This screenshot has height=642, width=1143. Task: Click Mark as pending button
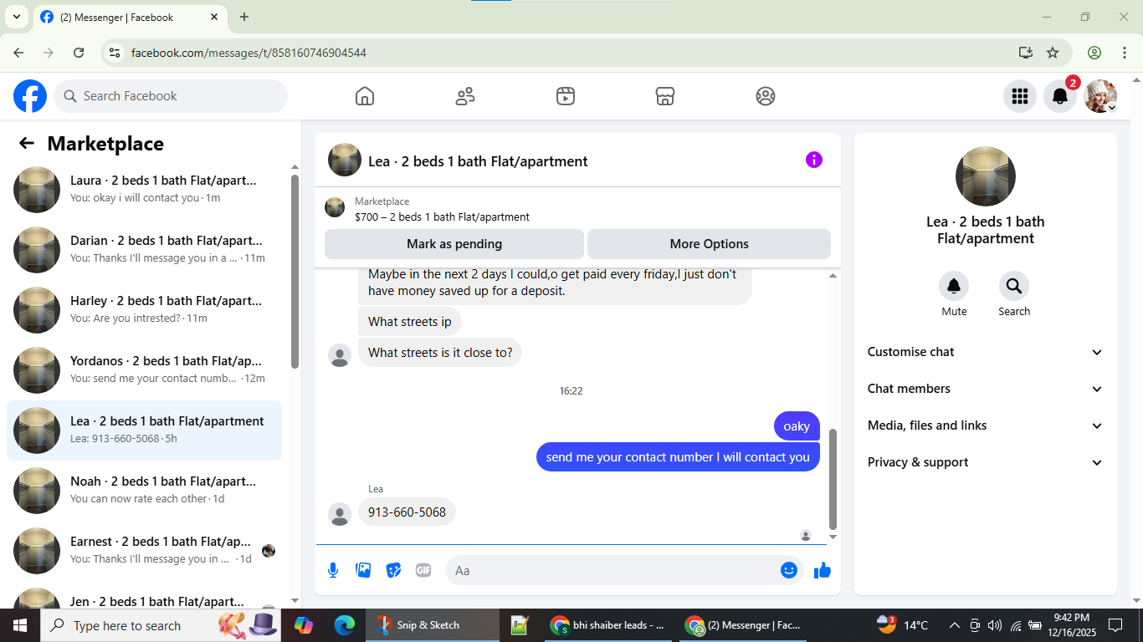click(x=454, y=244)
